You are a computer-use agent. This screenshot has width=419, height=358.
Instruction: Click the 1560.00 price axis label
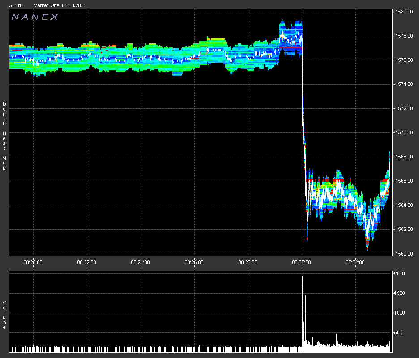tap(404, 254)
